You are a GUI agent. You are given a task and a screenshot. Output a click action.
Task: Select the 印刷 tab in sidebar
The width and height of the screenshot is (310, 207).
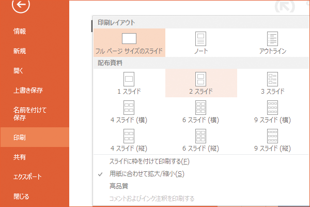tap(35, 137)
